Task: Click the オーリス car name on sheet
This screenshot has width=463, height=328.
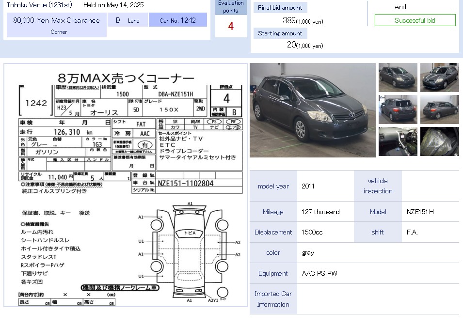Action: coord(104,112)
